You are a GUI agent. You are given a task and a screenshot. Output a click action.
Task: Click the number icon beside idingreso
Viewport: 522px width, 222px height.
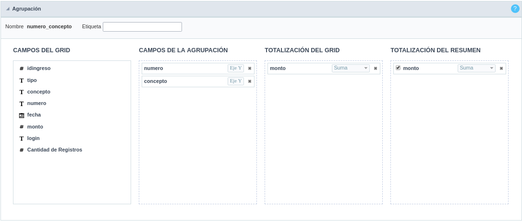pos(21,69)
